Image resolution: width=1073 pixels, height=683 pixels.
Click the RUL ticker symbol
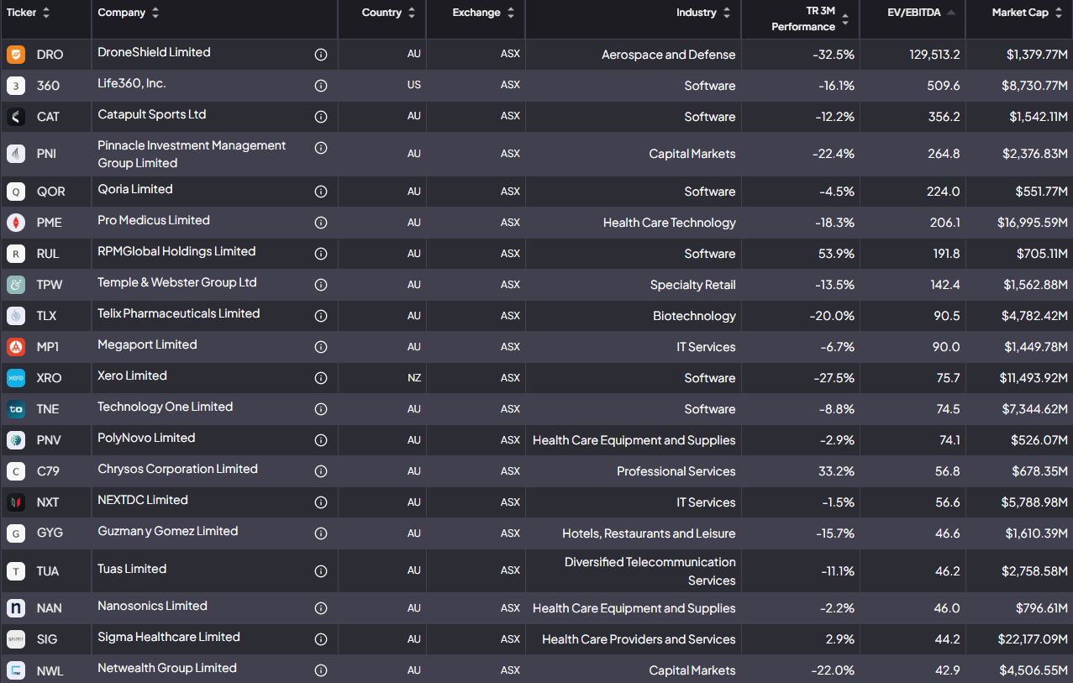pyautogui.click(x=48, y=254)
